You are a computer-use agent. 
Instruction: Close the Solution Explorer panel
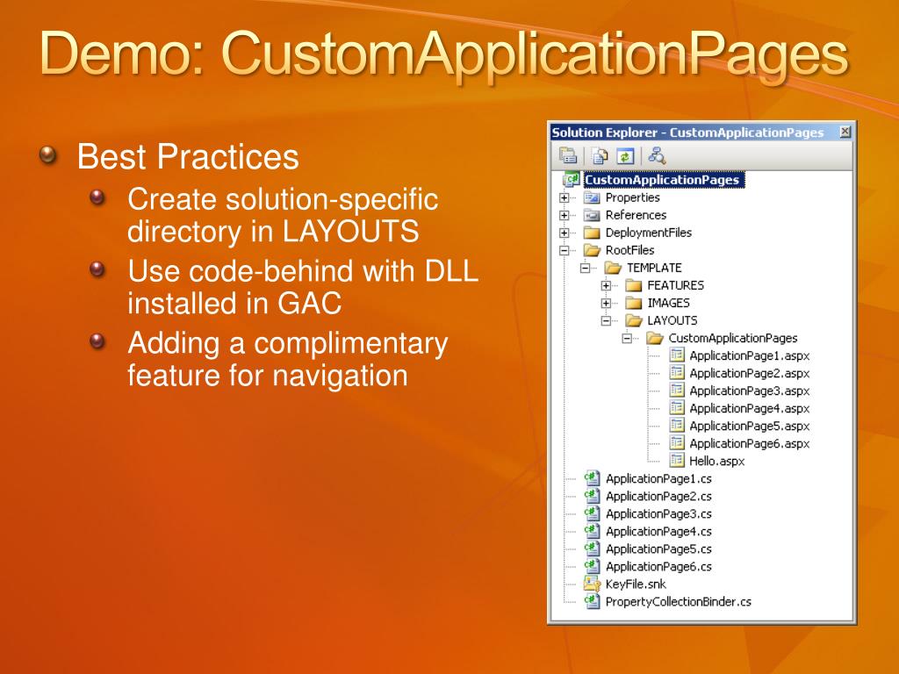pyautogui.click(x=845, y=132)
